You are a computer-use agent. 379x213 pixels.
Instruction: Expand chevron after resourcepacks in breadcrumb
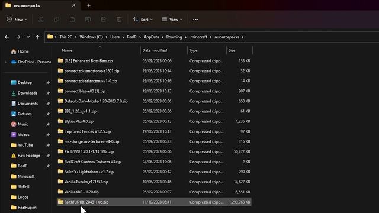point(242,37)
